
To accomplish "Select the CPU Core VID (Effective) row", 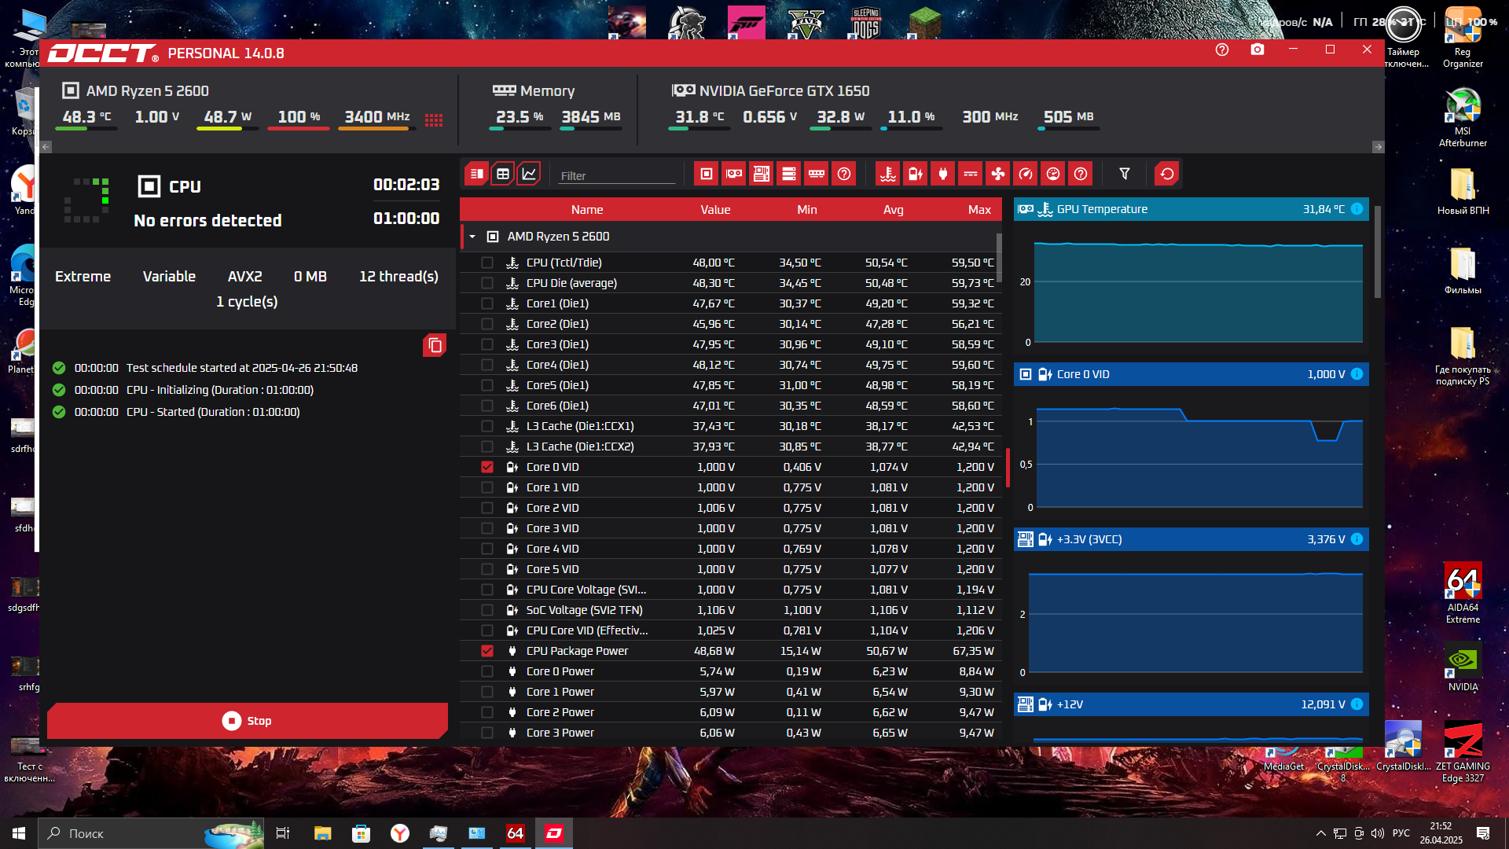I will click(x=730, y=630).
